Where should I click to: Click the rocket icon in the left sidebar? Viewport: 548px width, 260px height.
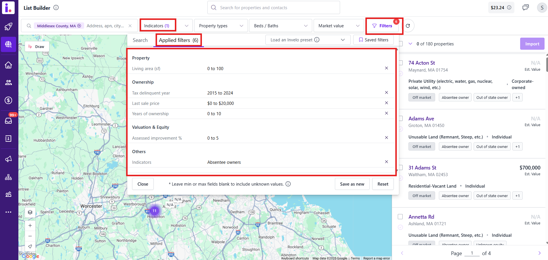[8, 27]
